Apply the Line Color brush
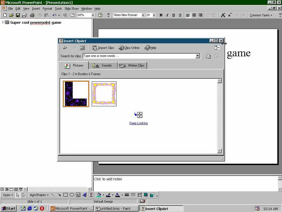This screenshot has width=282, height=212. (x=108, y=195)
